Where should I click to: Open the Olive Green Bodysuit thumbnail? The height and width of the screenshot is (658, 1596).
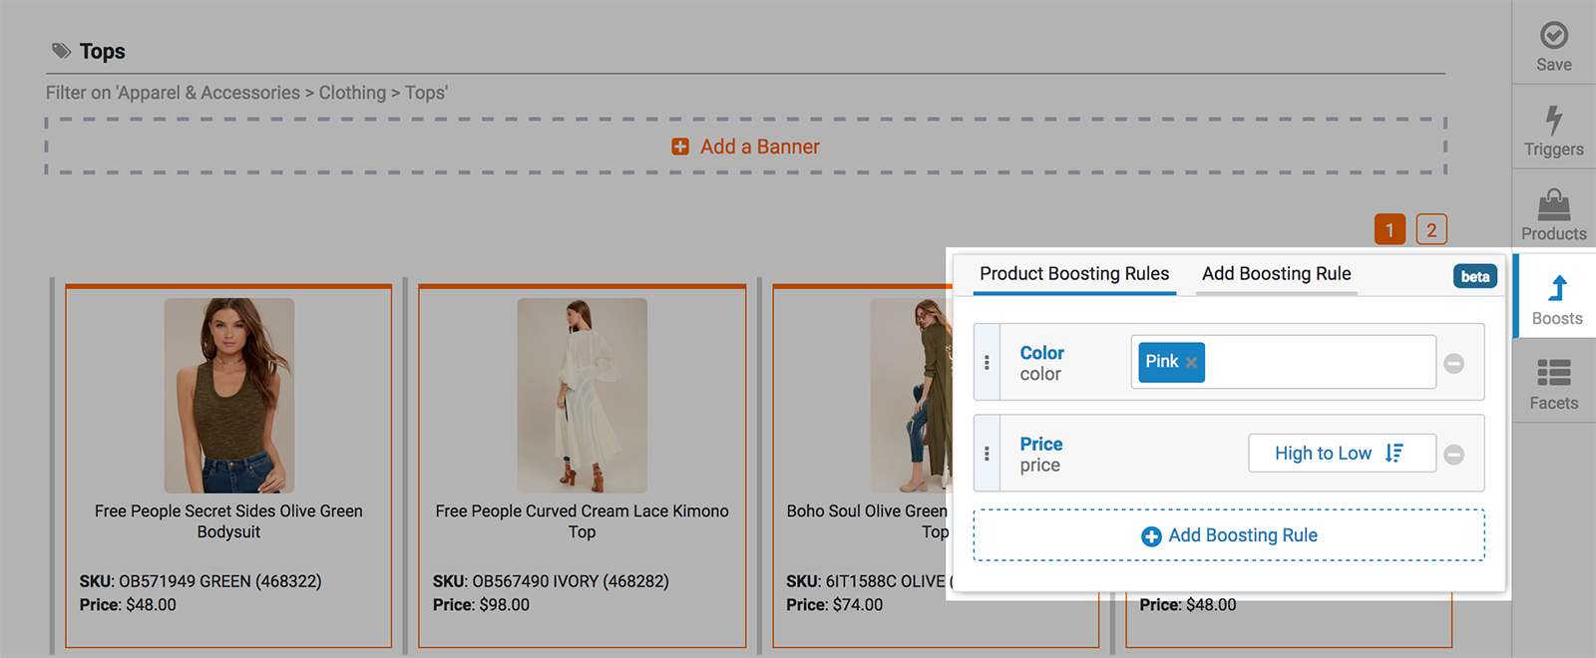tap(229, 395)
